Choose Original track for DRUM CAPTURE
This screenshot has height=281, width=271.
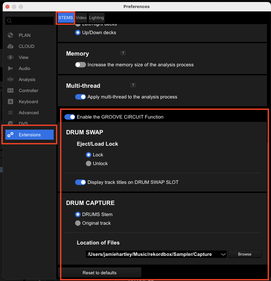click(x=78, y=223)
